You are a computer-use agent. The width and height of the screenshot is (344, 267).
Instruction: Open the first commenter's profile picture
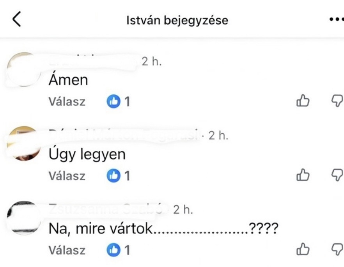24,69
